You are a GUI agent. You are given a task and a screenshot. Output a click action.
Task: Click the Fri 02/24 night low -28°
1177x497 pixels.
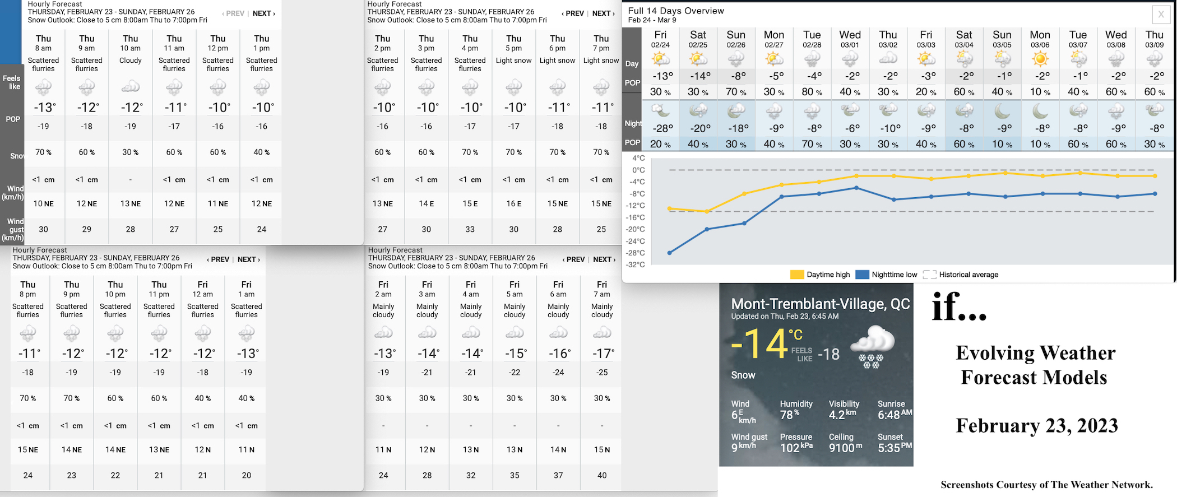point(662,128)
